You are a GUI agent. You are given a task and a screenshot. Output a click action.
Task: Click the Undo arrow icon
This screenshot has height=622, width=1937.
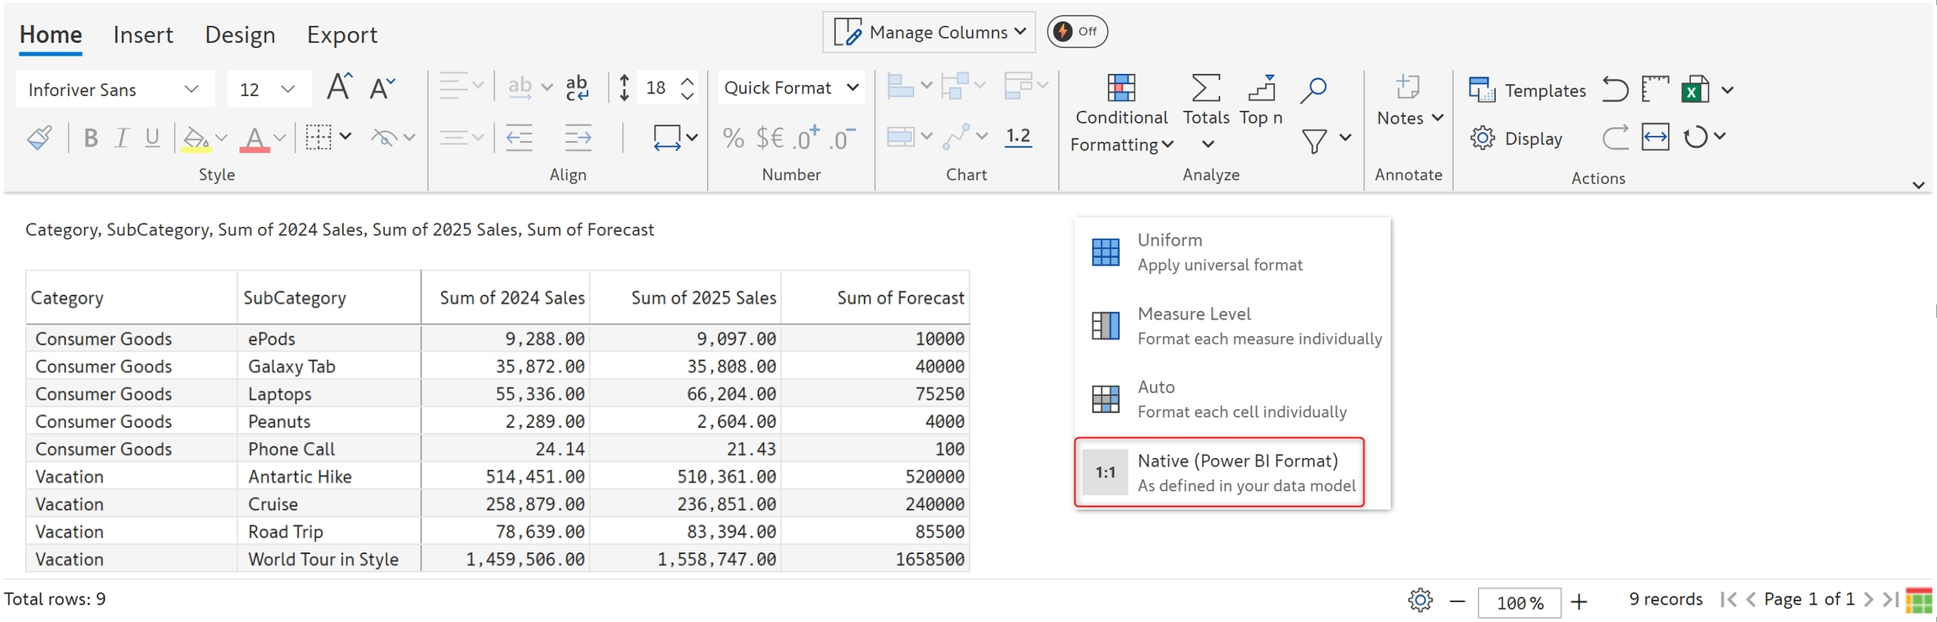tap(1614, 89)
